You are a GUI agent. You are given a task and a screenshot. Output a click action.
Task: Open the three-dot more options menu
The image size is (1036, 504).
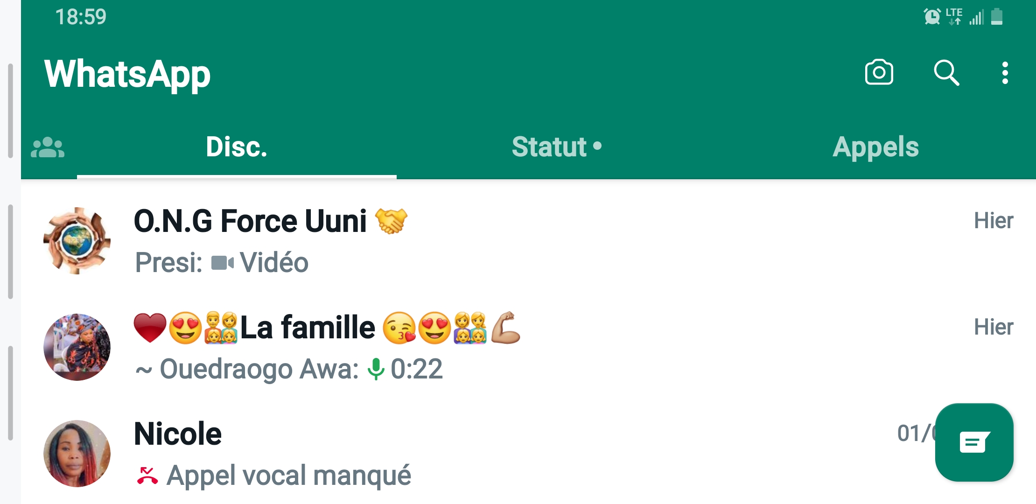tap(1005, 73)
